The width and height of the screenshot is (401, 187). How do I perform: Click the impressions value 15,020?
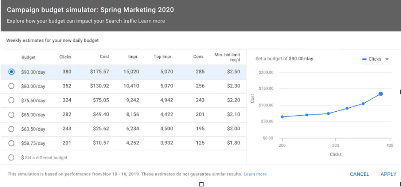click(x=131, y=72)
